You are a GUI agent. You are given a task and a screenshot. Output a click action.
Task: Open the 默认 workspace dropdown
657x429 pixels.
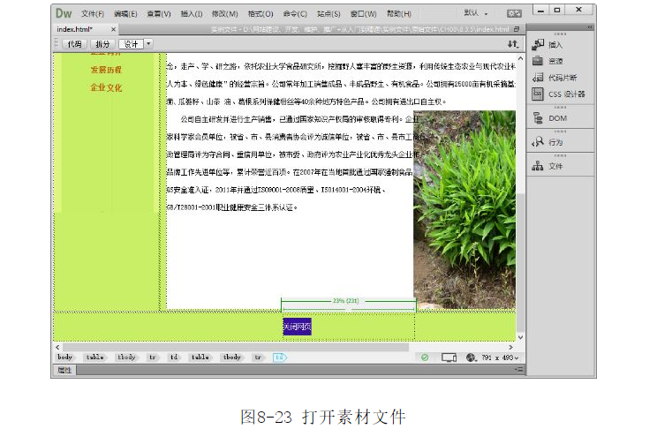click(x=478, y=13)
